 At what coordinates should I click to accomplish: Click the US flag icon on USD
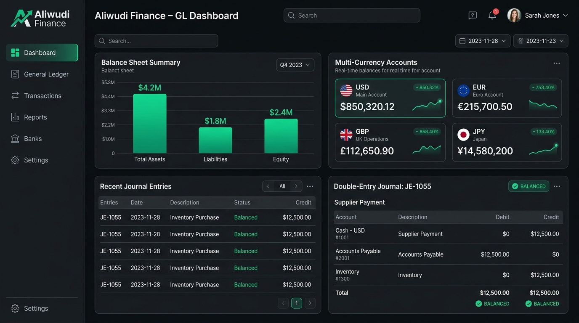click(x=346, y=90)
